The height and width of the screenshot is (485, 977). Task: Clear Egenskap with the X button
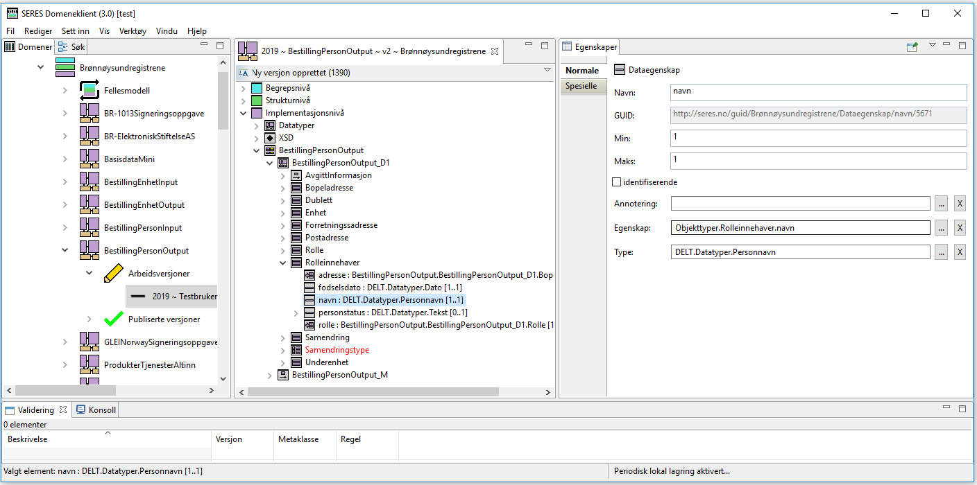pyautogui.click(x=960, y=227)
